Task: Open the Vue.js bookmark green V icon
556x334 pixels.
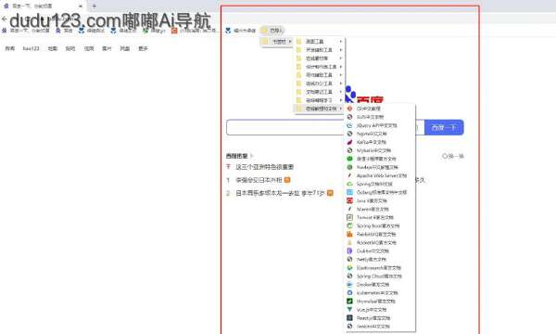Action: 349,310
